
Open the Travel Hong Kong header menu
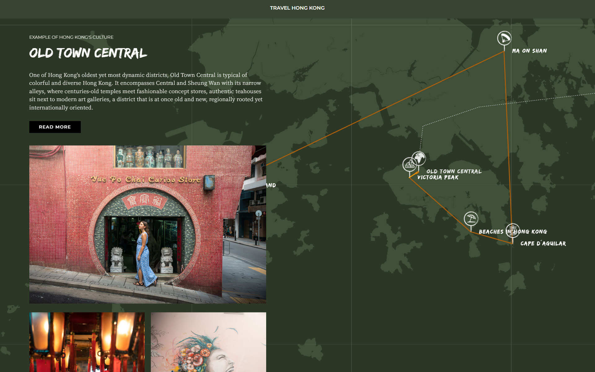pyautogui.click(x=297, y=8)
